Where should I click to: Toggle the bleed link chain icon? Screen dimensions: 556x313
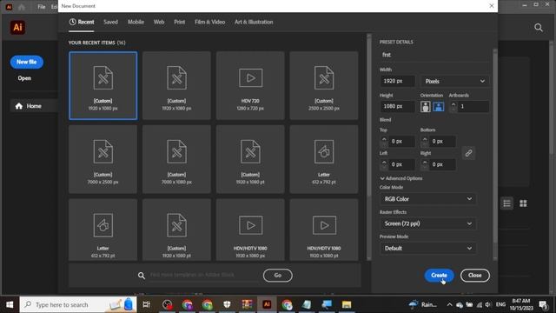[x=468, y=153]
